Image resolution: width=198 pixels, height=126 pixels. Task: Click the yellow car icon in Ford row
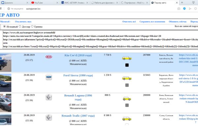click(x=127, y=78)
